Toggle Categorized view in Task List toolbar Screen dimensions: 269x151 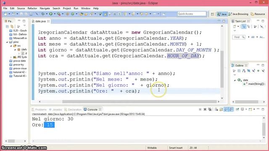tap(244, 26)
